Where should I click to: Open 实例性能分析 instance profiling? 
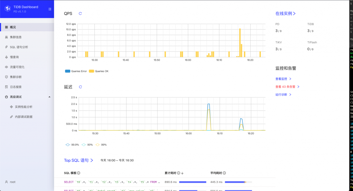pyautogui.click(x=27, y=107)
